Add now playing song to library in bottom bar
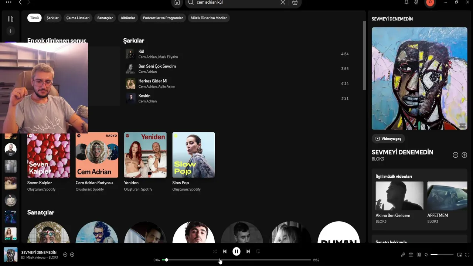473x266 pixels. [72, 255]
